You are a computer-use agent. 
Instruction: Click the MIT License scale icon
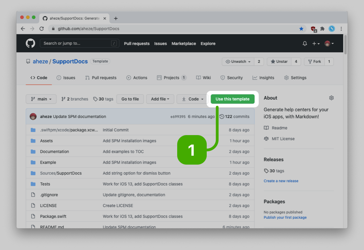click(266, 139)
